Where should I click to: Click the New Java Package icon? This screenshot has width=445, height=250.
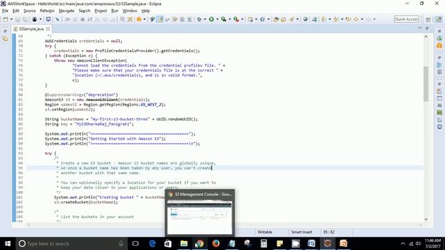tap(250, 19)
